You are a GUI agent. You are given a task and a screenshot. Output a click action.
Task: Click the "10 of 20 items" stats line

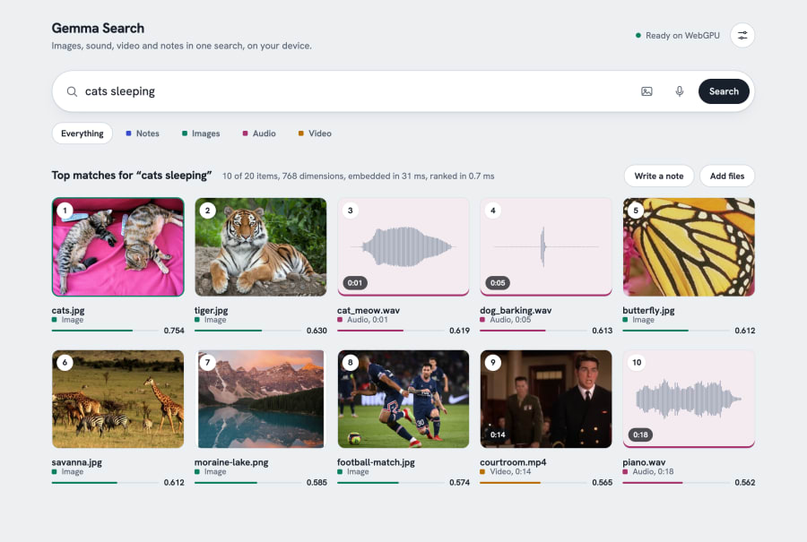(358, 176)
